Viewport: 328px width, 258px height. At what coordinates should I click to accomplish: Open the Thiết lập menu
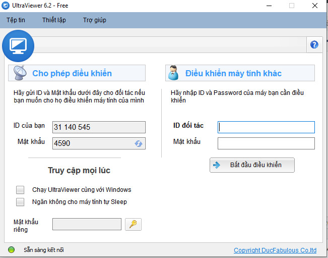53,20
